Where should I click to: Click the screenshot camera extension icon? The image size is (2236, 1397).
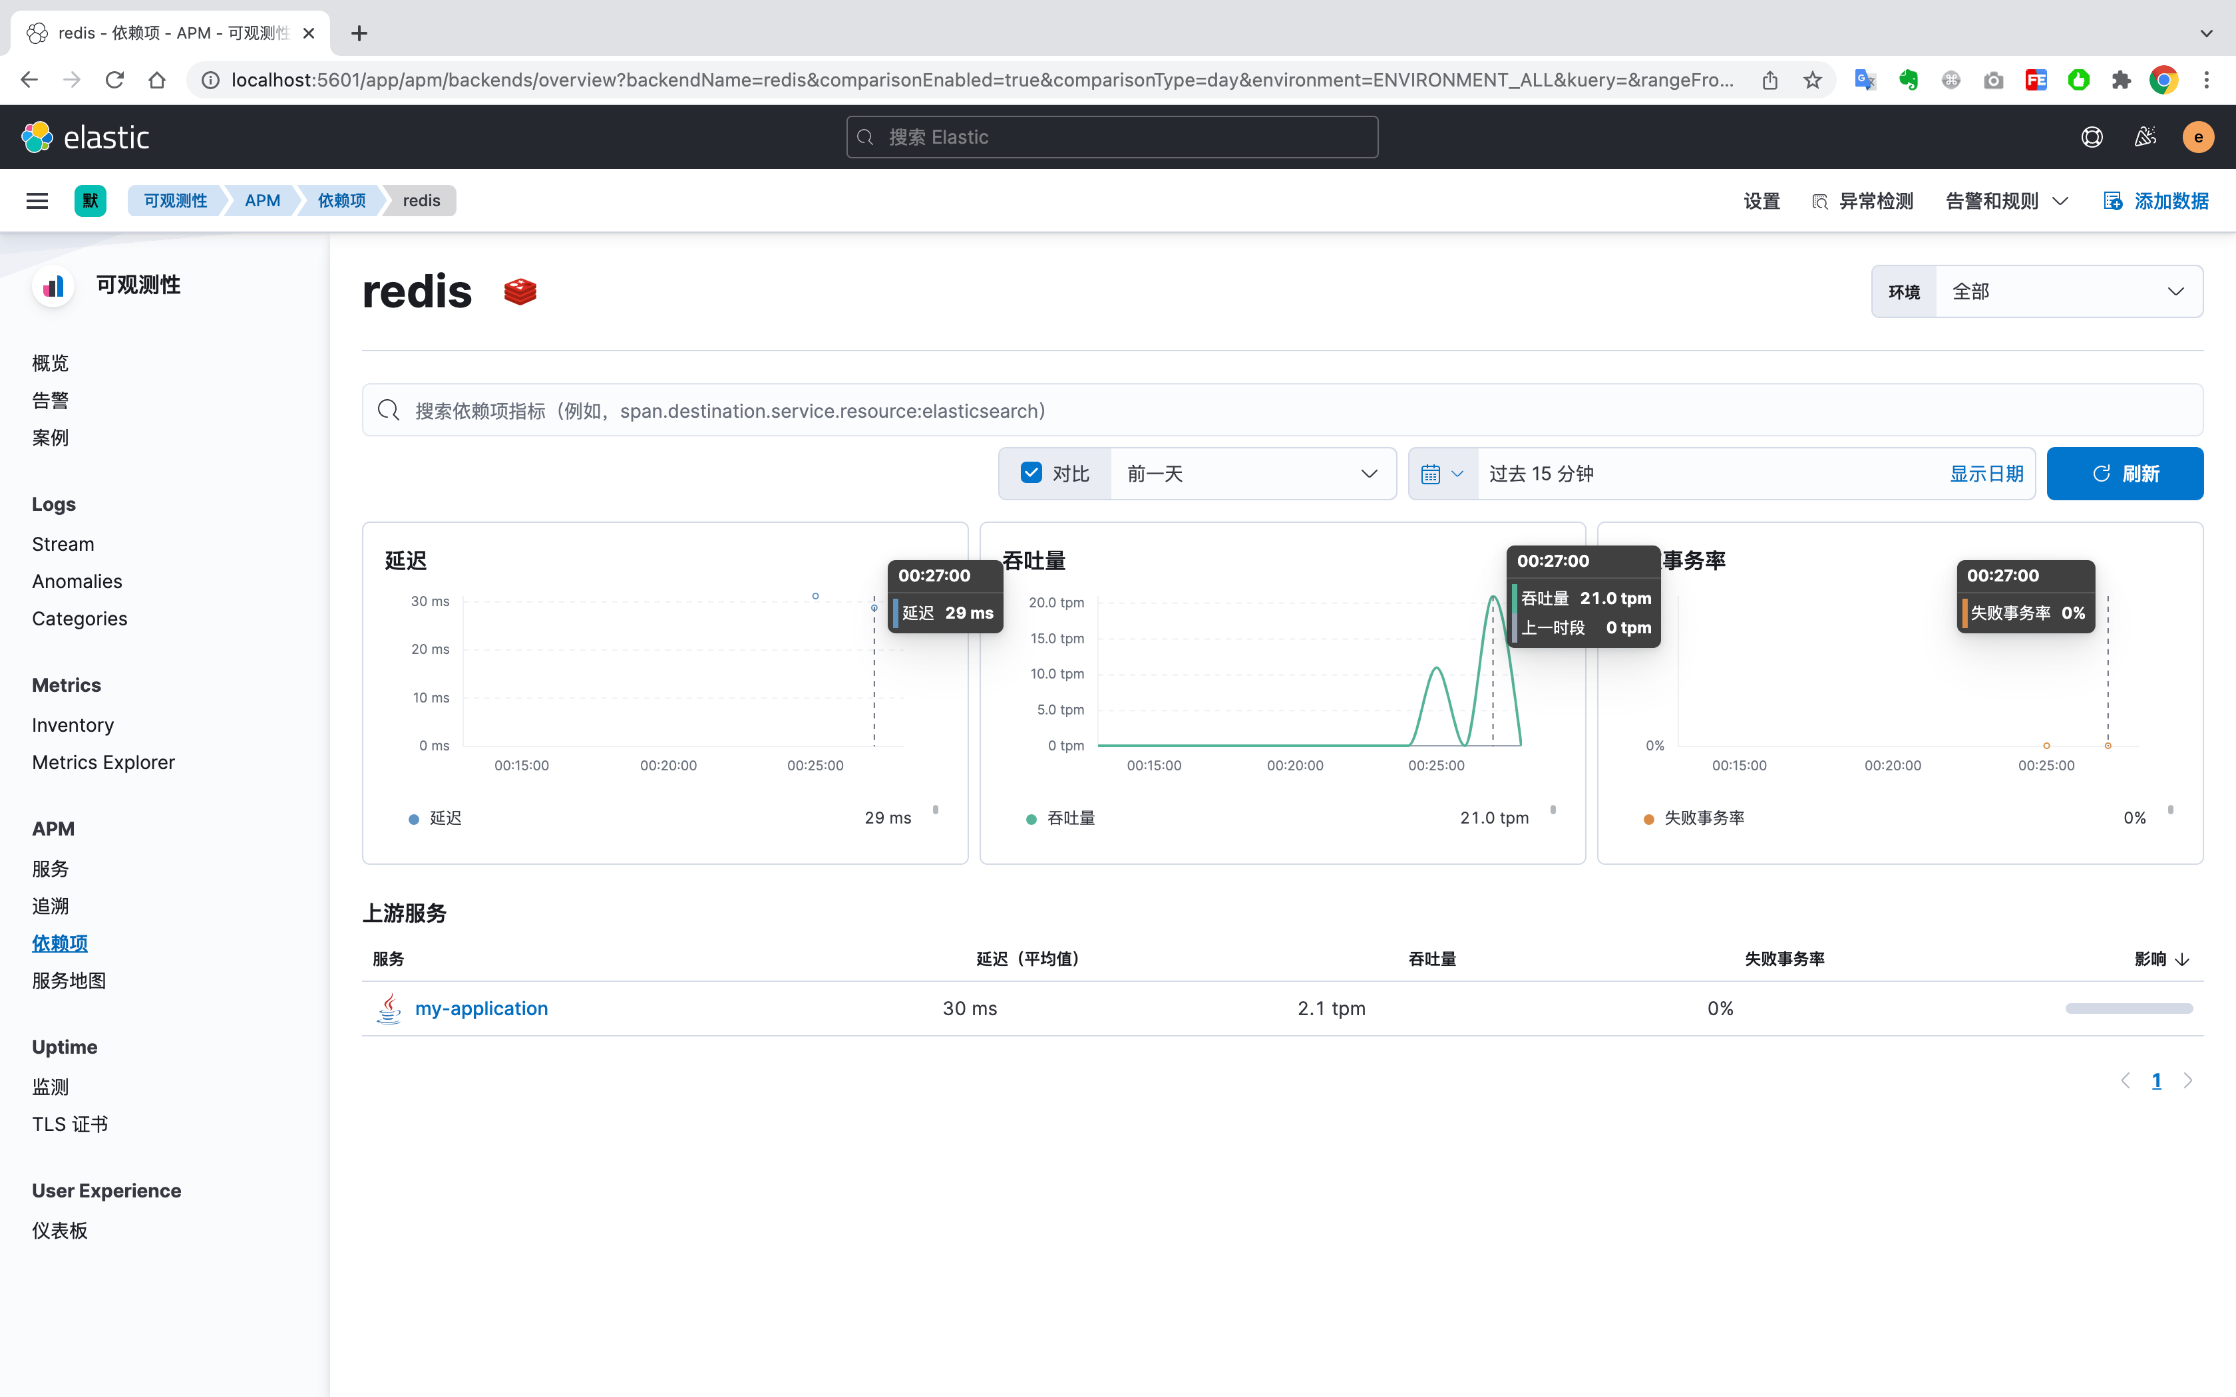click(x=1993, y=80)
